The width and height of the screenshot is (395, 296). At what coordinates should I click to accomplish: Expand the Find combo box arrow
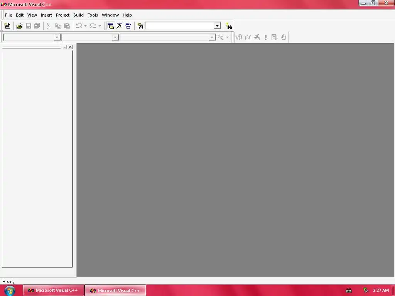click(217, 26)
